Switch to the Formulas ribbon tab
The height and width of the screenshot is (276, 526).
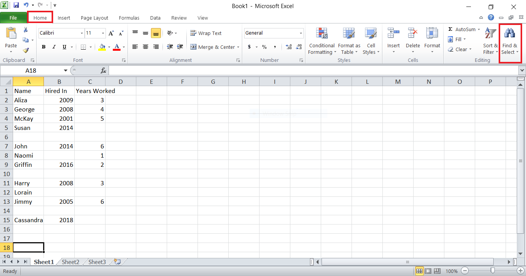tap(129, 18)
